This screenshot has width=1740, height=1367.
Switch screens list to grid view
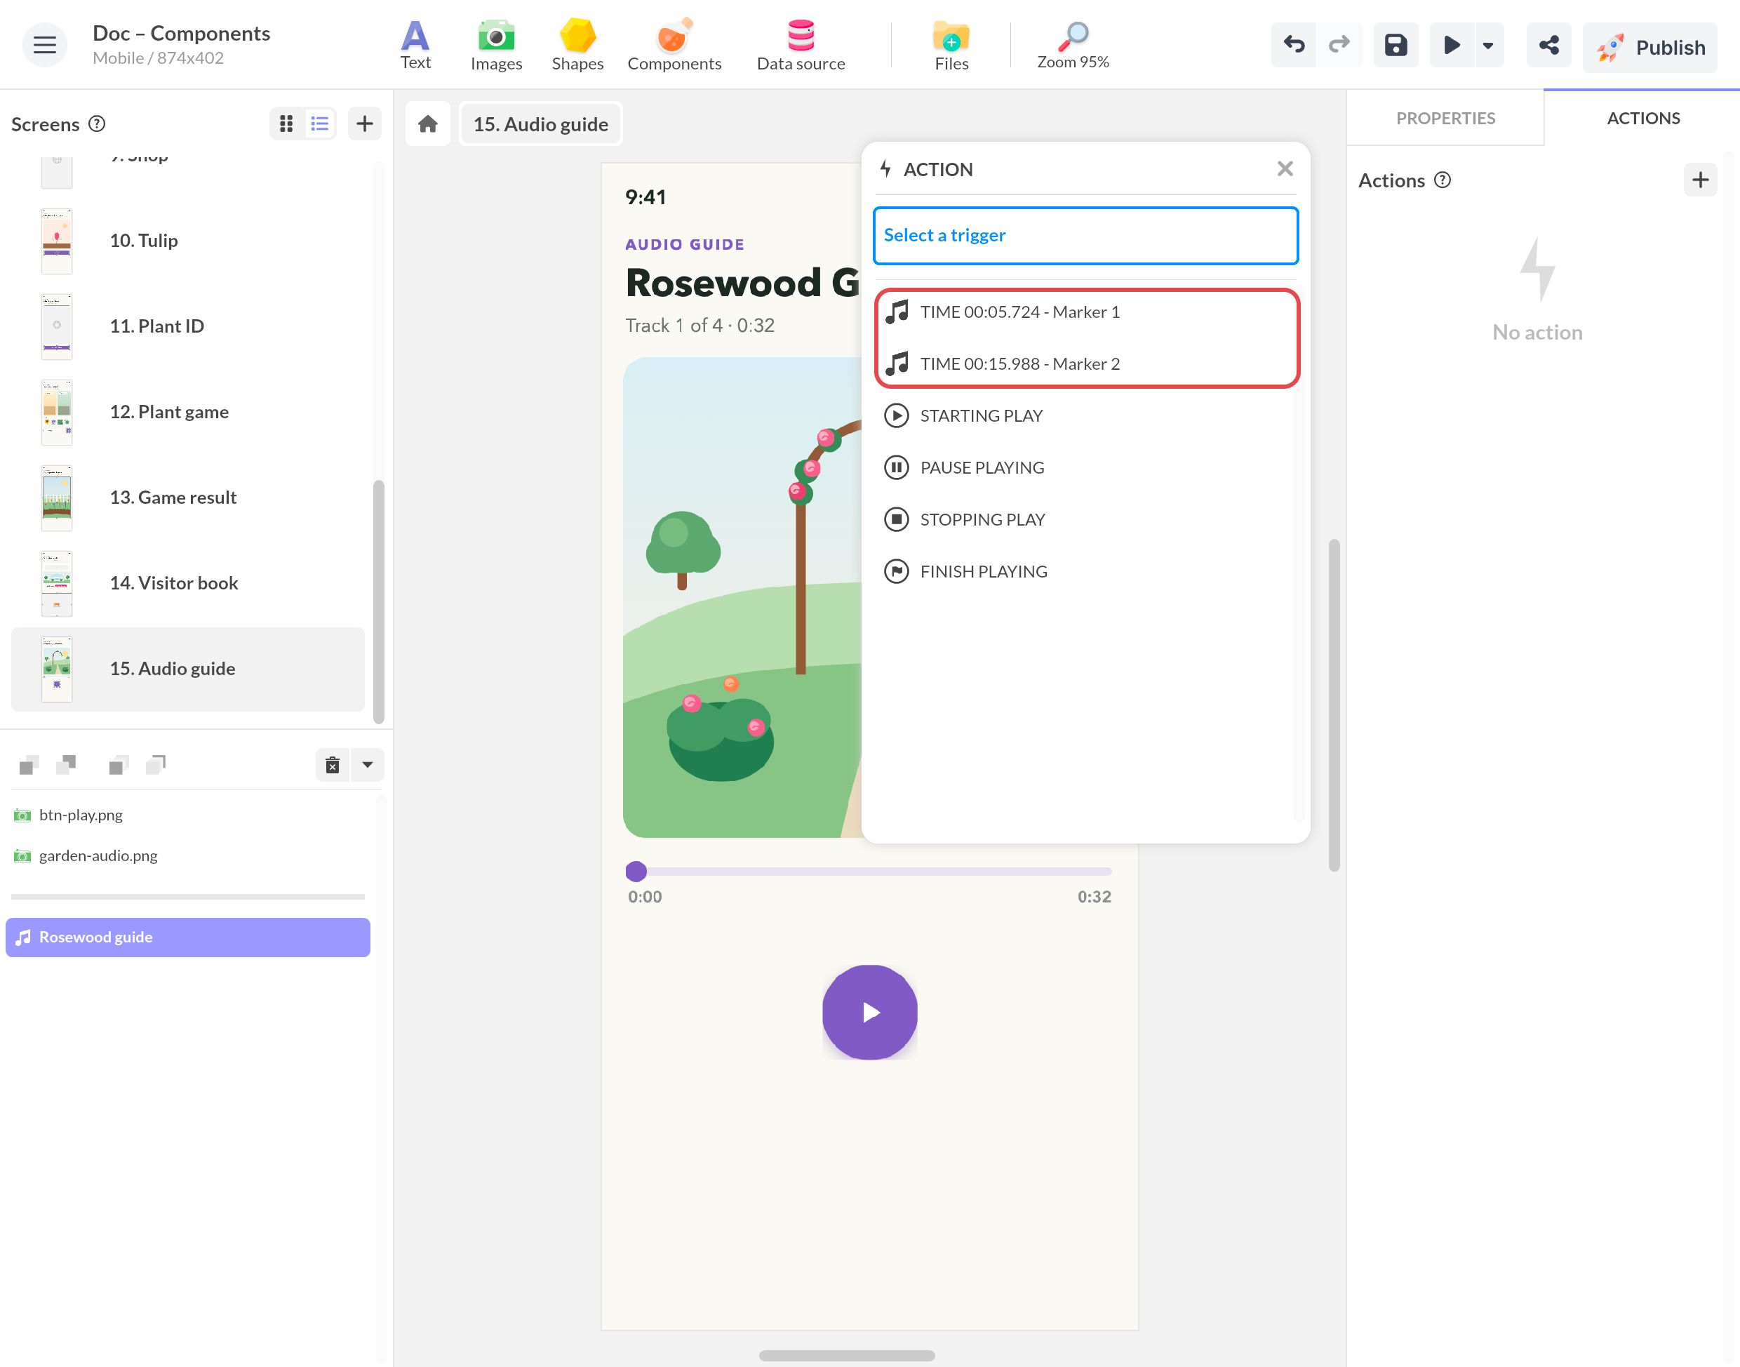[x=286, y=124]
